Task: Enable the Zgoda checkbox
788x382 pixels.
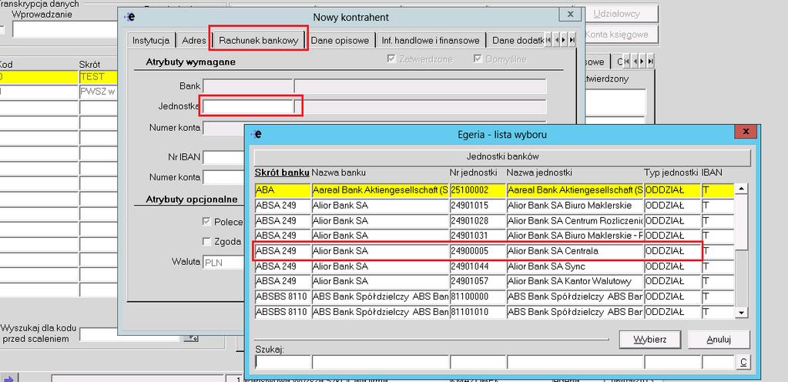Action: coord(206,241)
